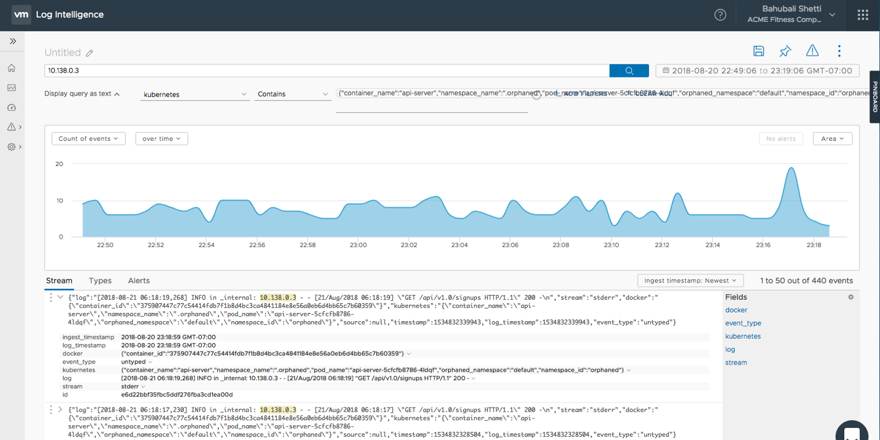The width and height of the screenshot is (880, 440).
Task: Open the Count of events dropdown
Action: coord(88,139)
